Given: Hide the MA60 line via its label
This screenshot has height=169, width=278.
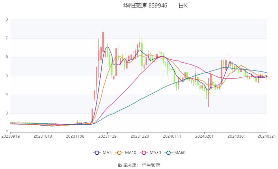Looking at the screenshot, I should pos(180,153).
